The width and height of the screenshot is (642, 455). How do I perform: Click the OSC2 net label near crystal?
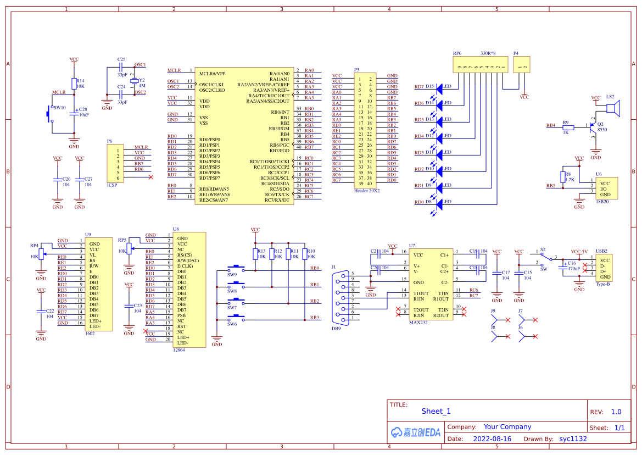140,92
